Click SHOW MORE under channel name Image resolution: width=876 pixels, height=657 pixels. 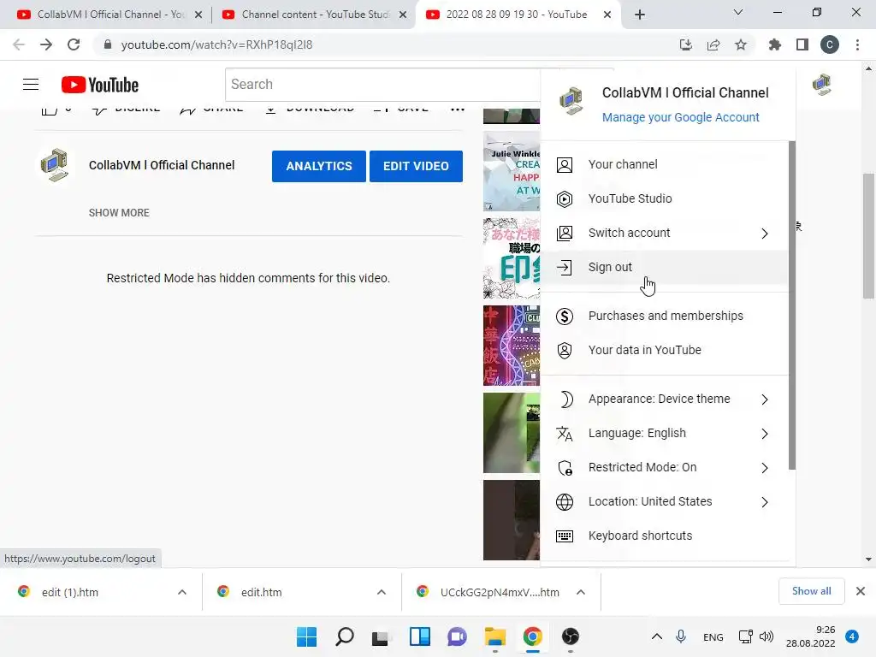tap(119, 213)
